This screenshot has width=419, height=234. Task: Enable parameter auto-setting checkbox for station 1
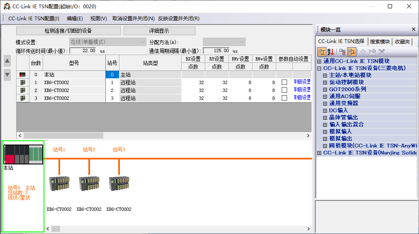(284, 82)
